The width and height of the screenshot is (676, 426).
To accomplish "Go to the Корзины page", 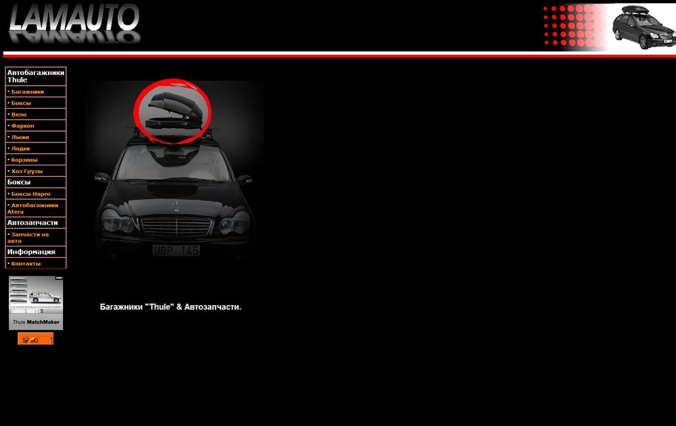I will click(24, 160).
